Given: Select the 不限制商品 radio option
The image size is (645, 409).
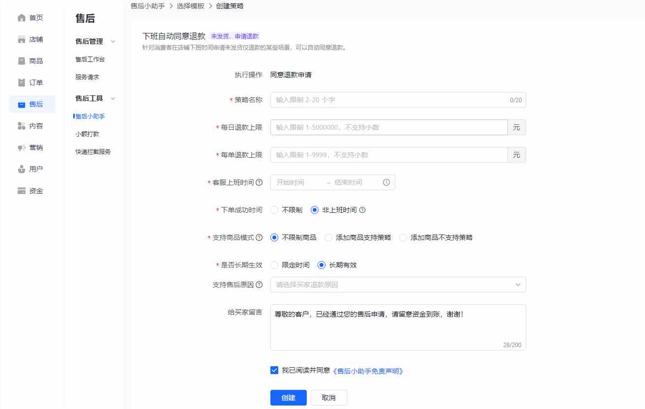Looking at the screenshot, I should (x=274, y=237).
